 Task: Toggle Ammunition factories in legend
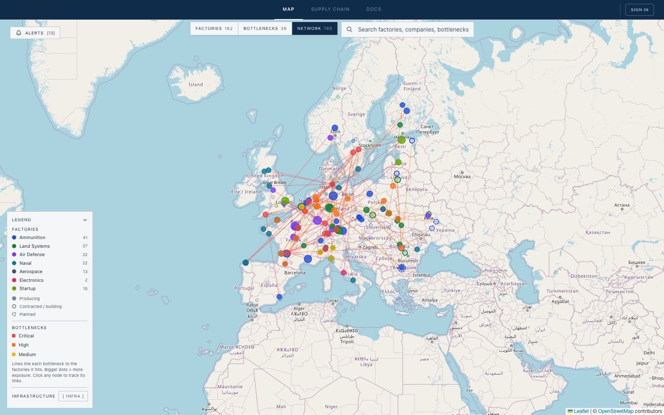[50, 237]
